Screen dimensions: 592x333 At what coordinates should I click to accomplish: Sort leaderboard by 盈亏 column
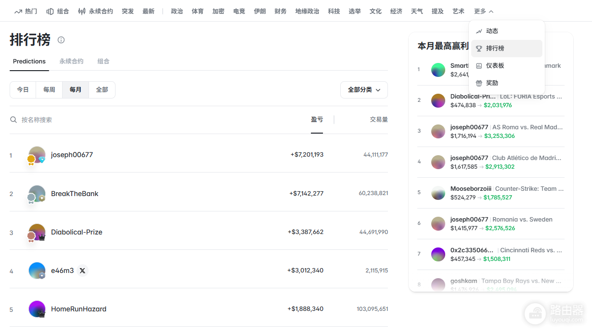click(317, 119)
